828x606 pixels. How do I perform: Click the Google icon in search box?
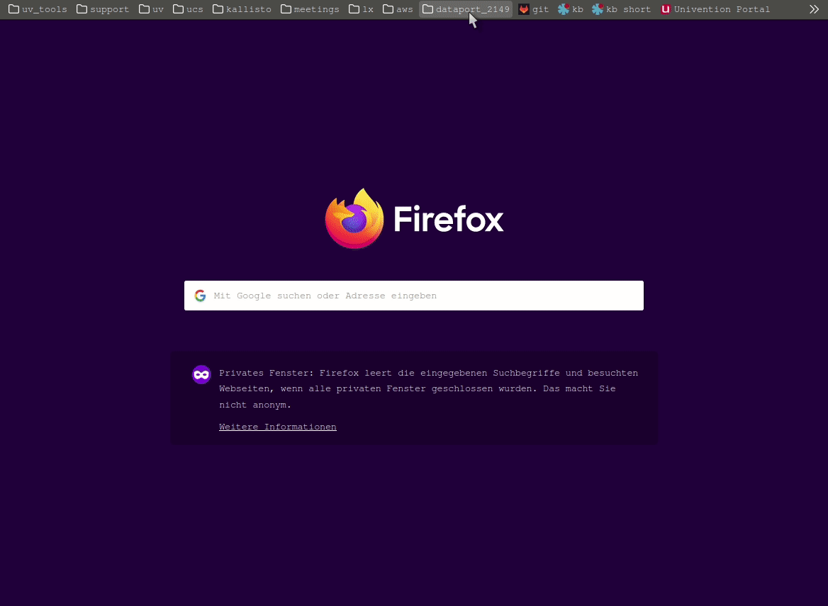click(x=201, y=296)
